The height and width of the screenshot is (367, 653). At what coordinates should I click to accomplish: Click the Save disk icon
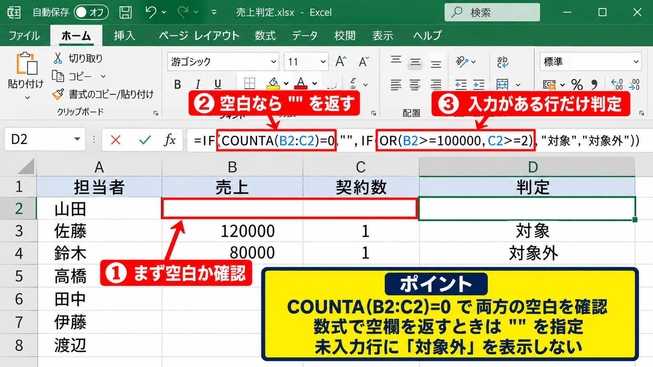[x=125, y=12]
